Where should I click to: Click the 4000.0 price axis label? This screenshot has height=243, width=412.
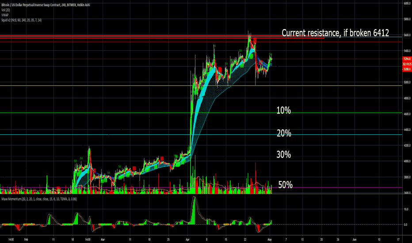[407, 161]
